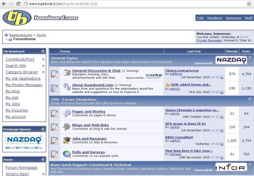Collapse the Forum sidebar panel
Viewport: 254px width, 176px height.
(43, 160)
